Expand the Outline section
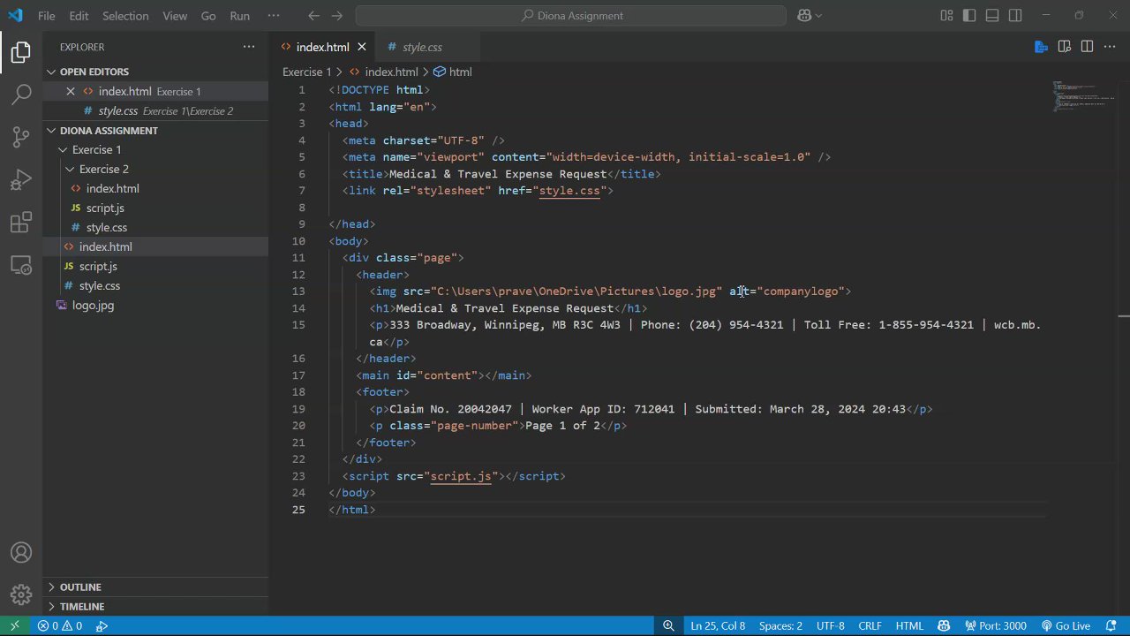The height and width of the screenshot is (636, 1130). (80, 587)
